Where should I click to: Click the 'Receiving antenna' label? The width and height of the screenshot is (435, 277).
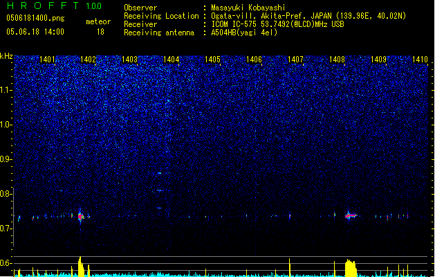[x=159, y=33]
